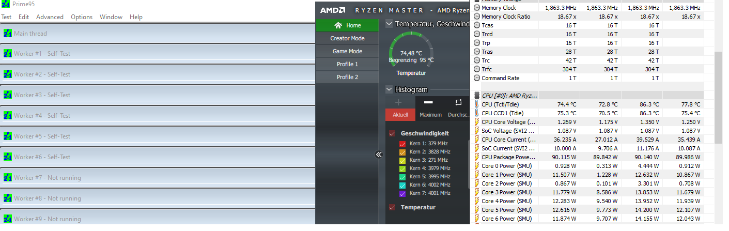Select Game Mode in Ryzen Master
The width and height of the screenshot is (729, 231).
pyautogui.click(x=347, y=51)
